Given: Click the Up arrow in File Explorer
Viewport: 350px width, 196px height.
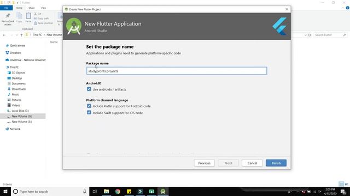Looking at the screenshot, I should pos(21,35).
